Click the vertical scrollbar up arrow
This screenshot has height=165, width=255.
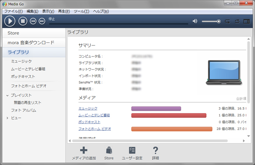[x=248, y=39]
